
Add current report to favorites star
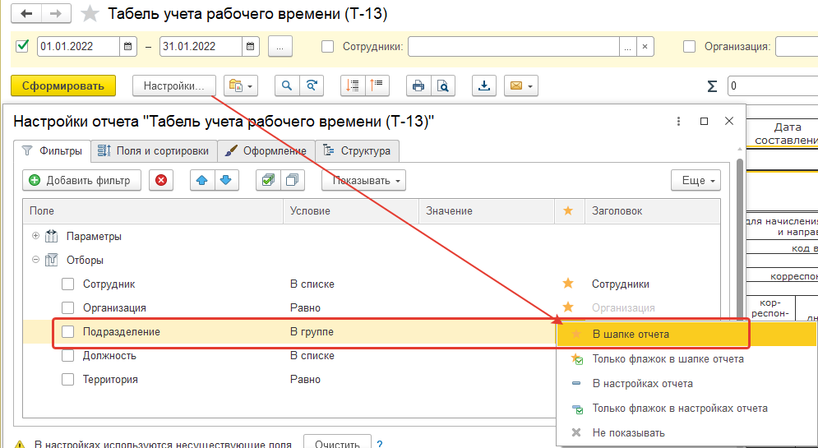pos(90,14)
